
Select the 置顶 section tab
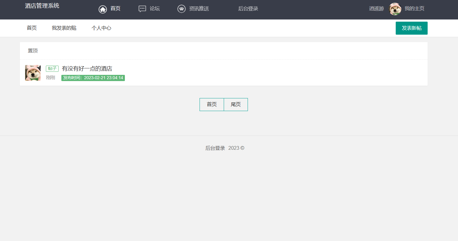coord(33,51)
